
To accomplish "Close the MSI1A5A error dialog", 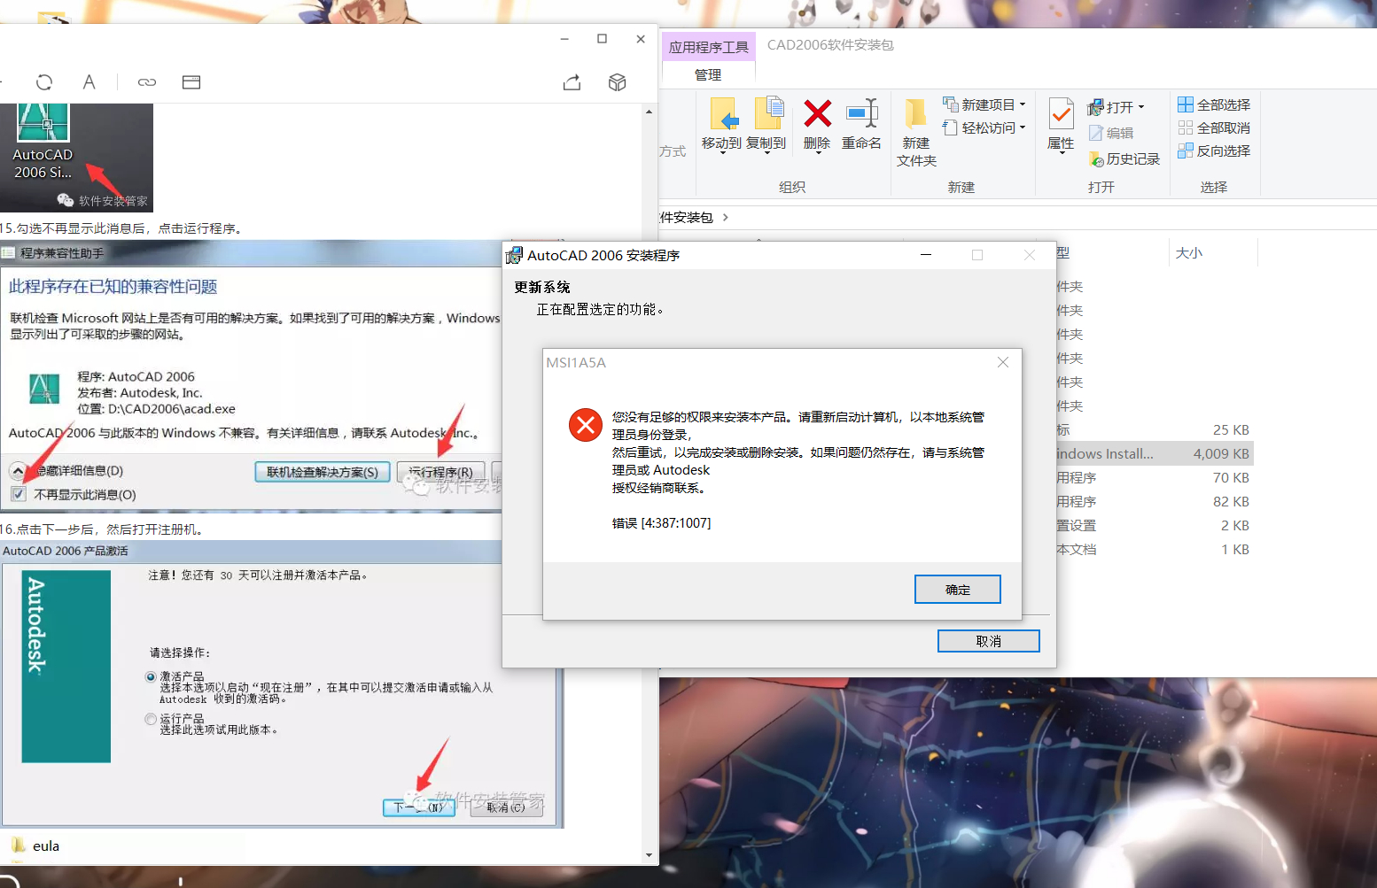I will (x=1003, y=362).
